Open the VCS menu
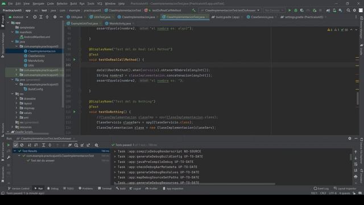The height and width of the screenshot is (205, 364). click(x=100, y=3)
